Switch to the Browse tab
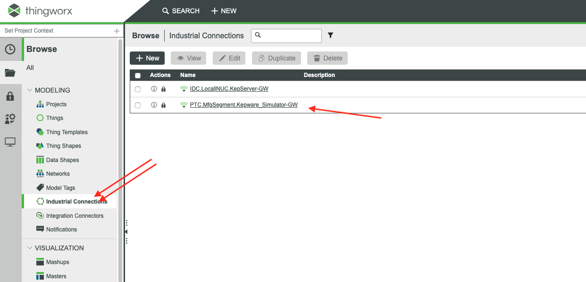The height and width of the screenshot is (282, 586). (145, 35)
